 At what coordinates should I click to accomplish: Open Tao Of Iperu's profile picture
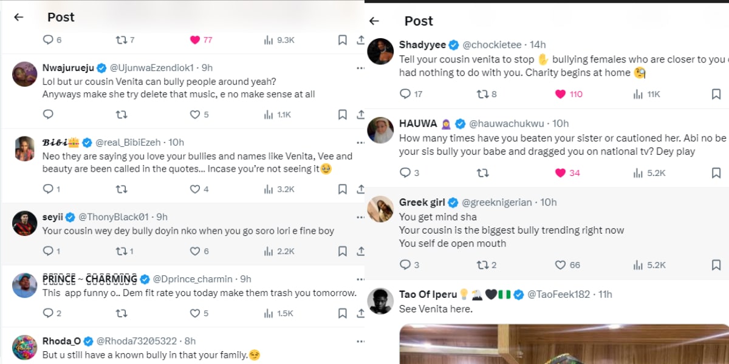coord(380,301)
